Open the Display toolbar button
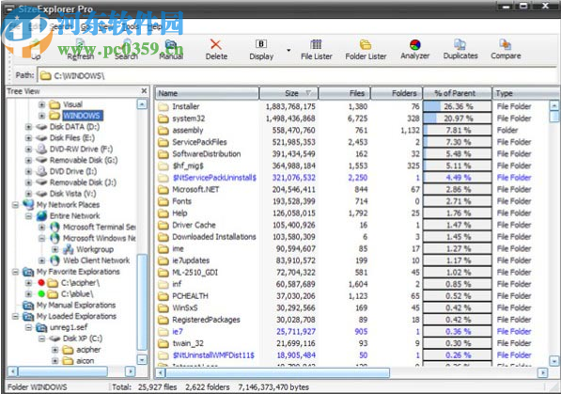561x394 pixels. (261, 50)
